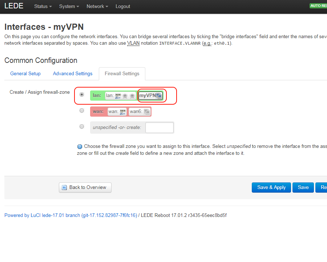Click the myVPN tunnel interface icon
This screenshot has width=327, height=262.
[x=159, y=96]
